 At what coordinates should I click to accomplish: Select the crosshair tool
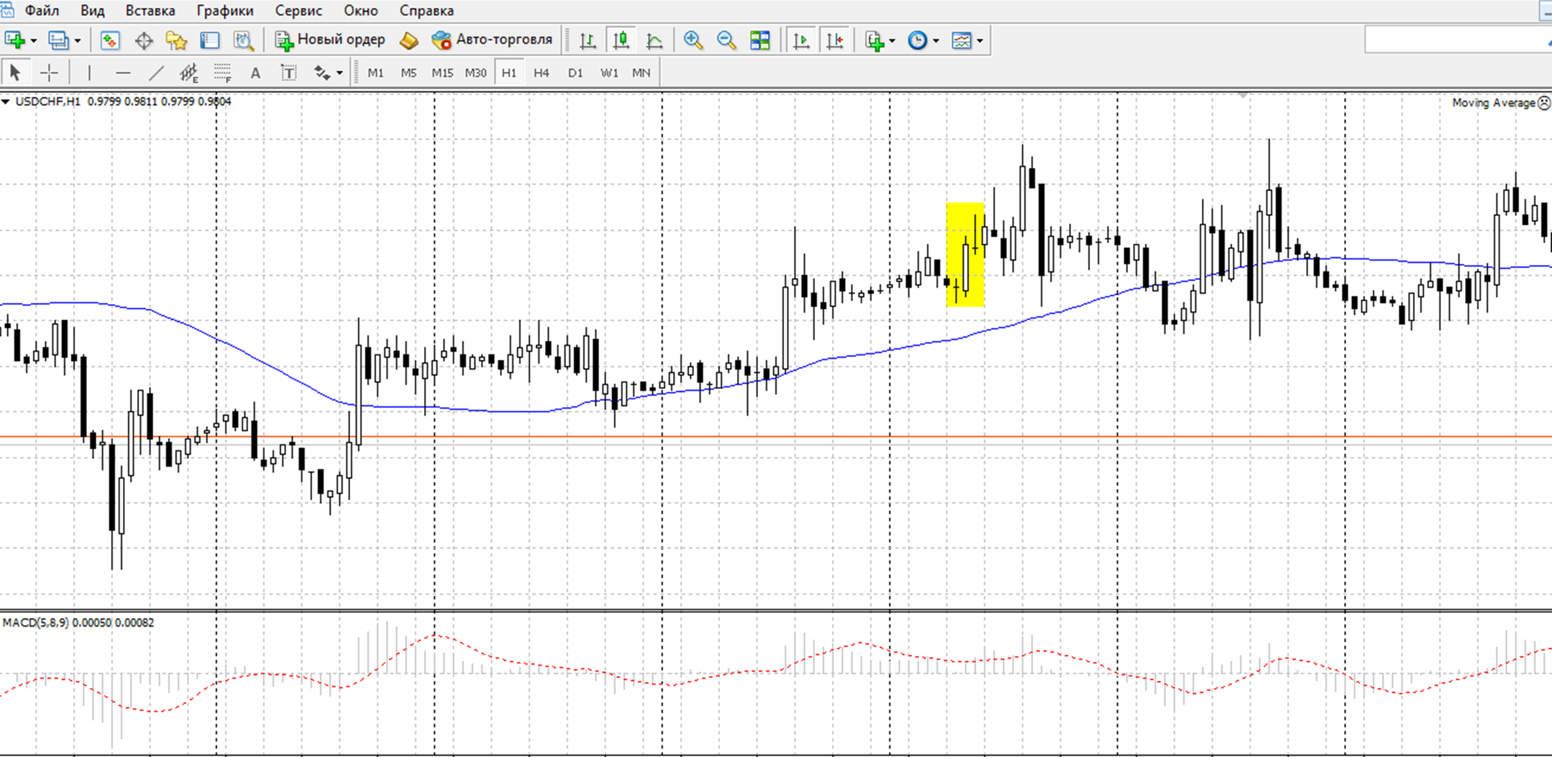[49, 73]
